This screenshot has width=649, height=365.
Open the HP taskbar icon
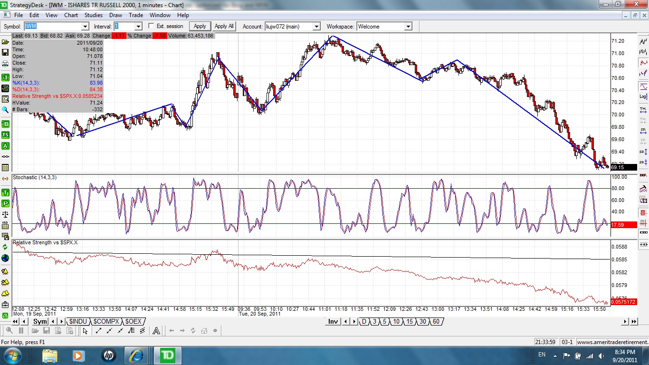109,355
